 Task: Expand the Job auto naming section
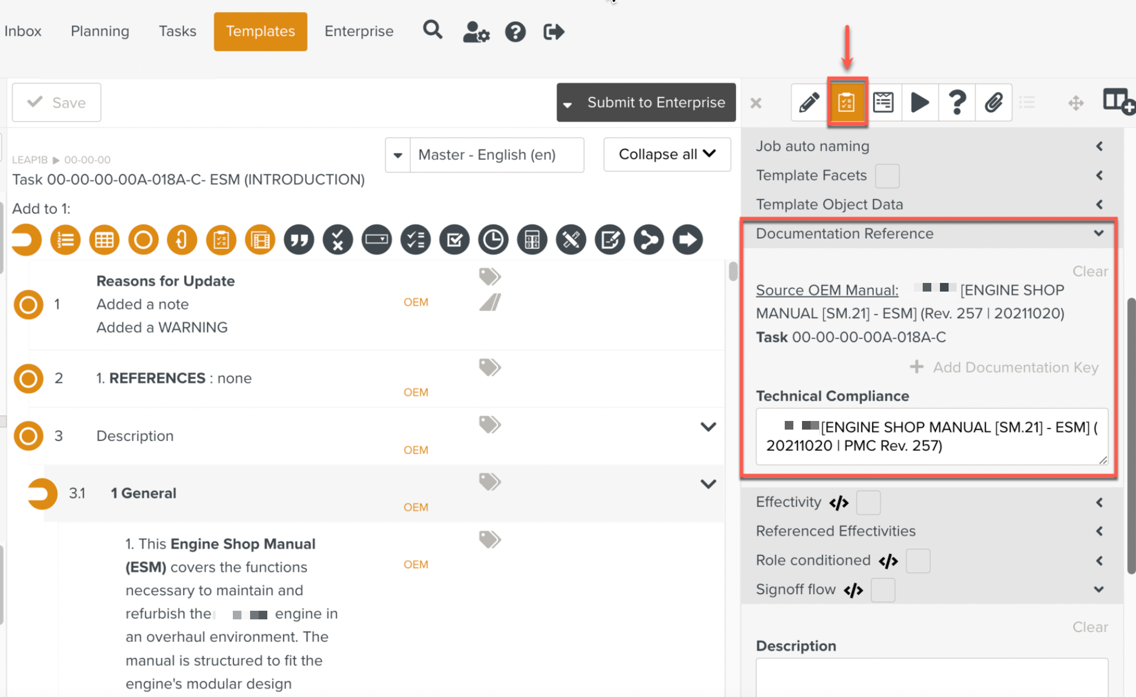1099,146
